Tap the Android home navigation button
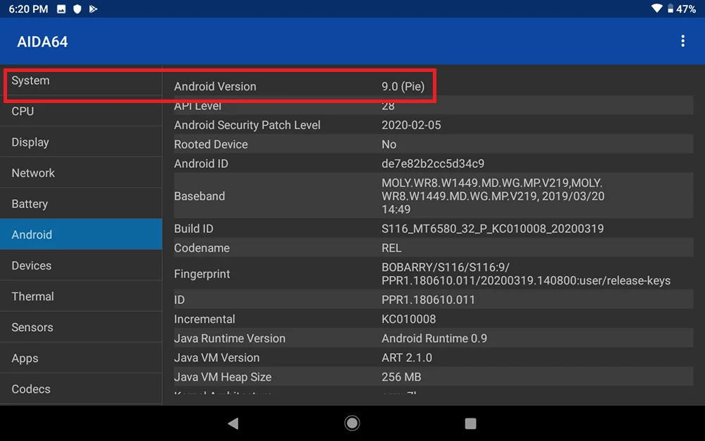The height and width of the screenshot is (441, 705). click(x=352, y=423)
